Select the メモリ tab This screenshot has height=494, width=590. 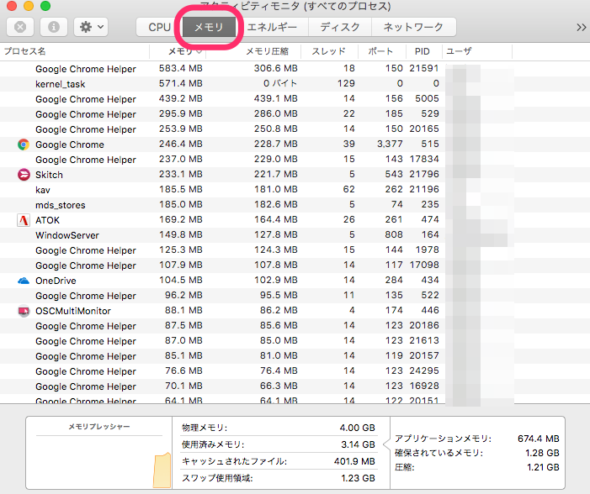209,27
